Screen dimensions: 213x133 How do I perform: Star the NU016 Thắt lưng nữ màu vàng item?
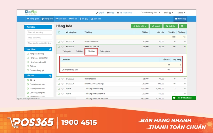tap(63, 89)
